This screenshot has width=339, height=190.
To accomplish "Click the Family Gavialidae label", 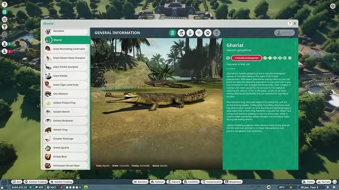I will click(141, 166).
